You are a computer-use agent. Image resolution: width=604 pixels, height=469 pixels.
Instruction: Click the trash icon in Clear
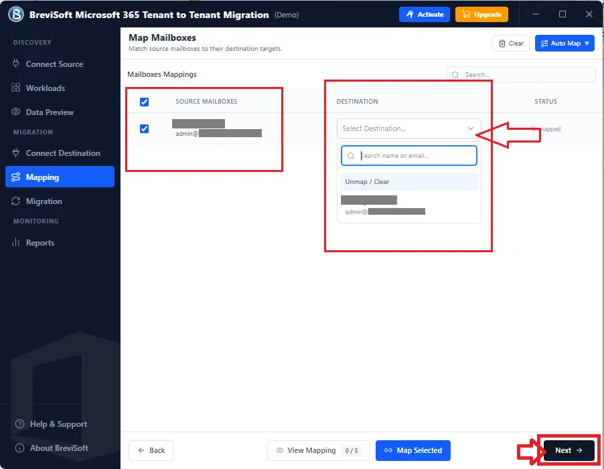coord(502,43)
